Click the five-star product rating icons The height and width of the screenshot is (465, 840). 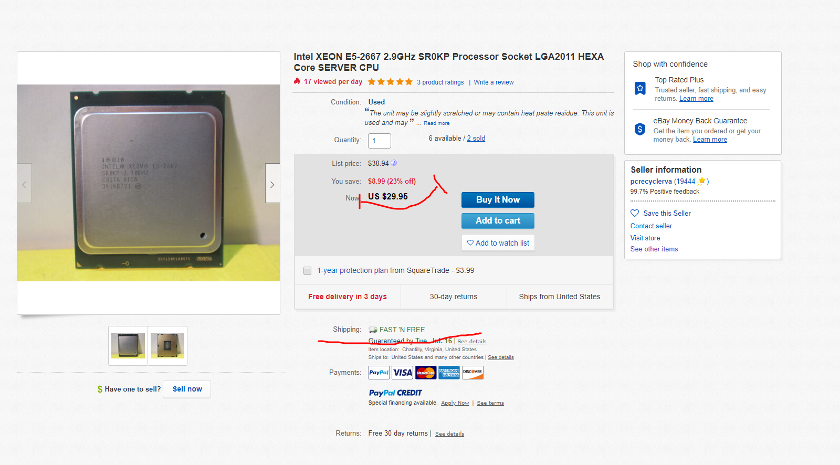tap(390, 82)
